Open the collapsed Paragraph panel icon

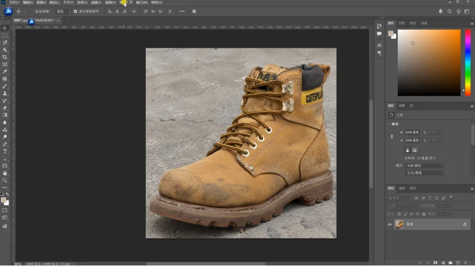[x=379, y=53]
